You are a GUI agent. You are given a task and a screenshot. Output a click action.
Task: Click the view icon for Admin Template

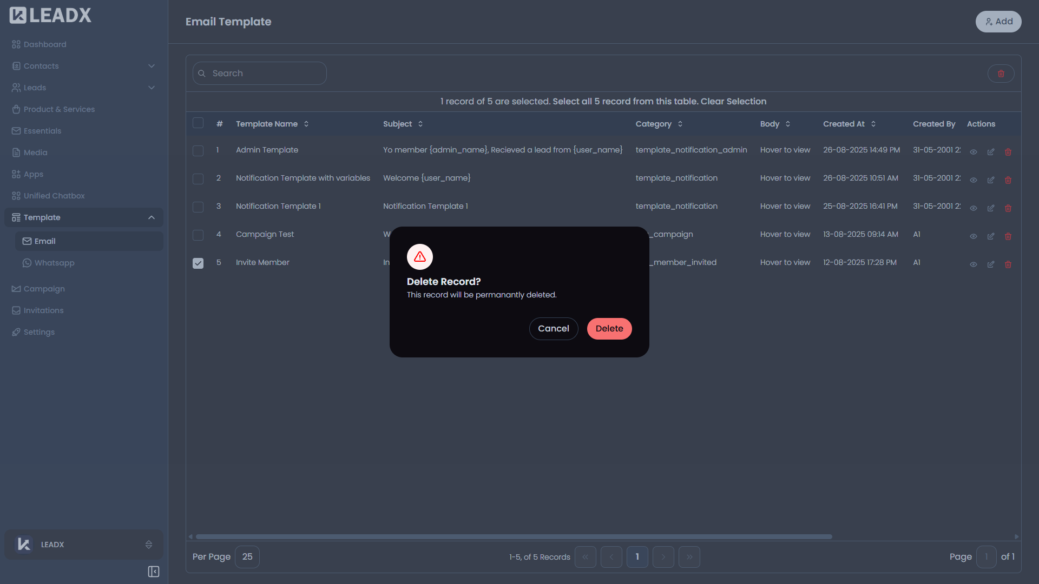(973, 152)
